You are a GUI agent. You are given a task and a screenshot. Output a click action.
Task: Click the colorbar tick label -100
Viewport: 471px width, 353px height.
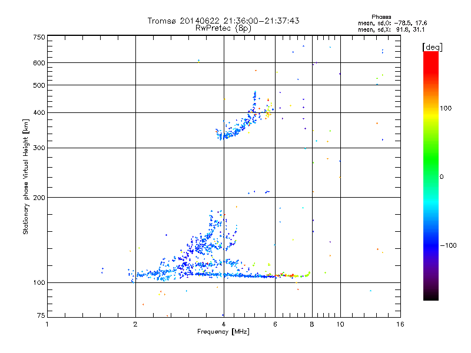[x=448, y=245]
